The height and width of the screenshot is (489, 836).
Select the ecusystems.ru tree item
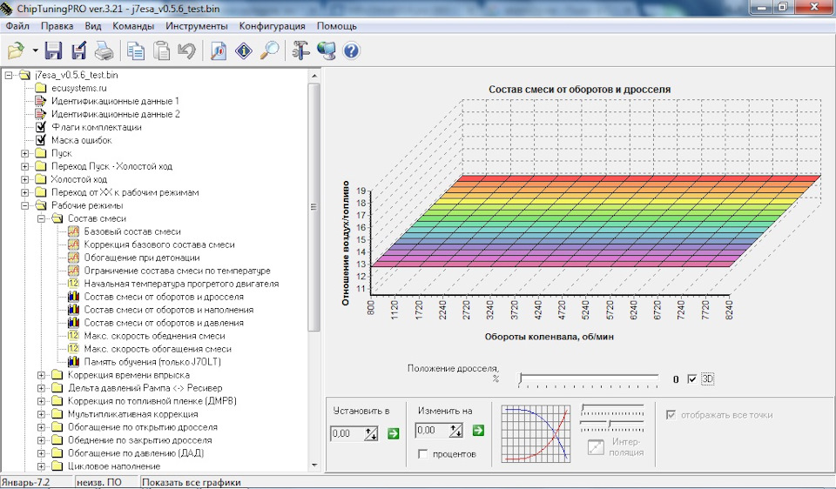pos(79,88)
